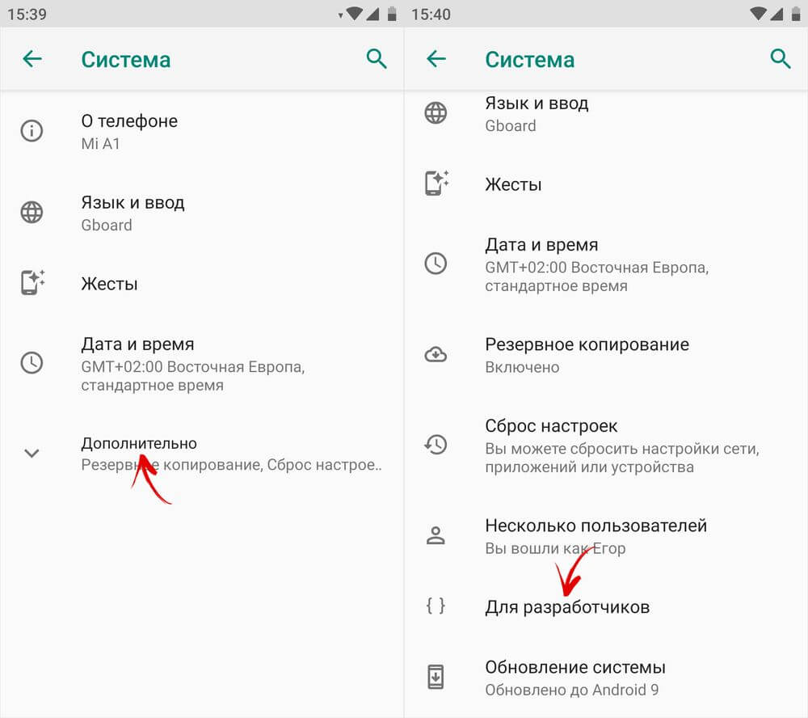Click the curly braces developer icon
The image size is (808, 718).
coord(436,606)
